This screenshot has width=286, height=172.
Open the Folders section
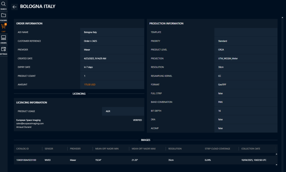(4, 16)
